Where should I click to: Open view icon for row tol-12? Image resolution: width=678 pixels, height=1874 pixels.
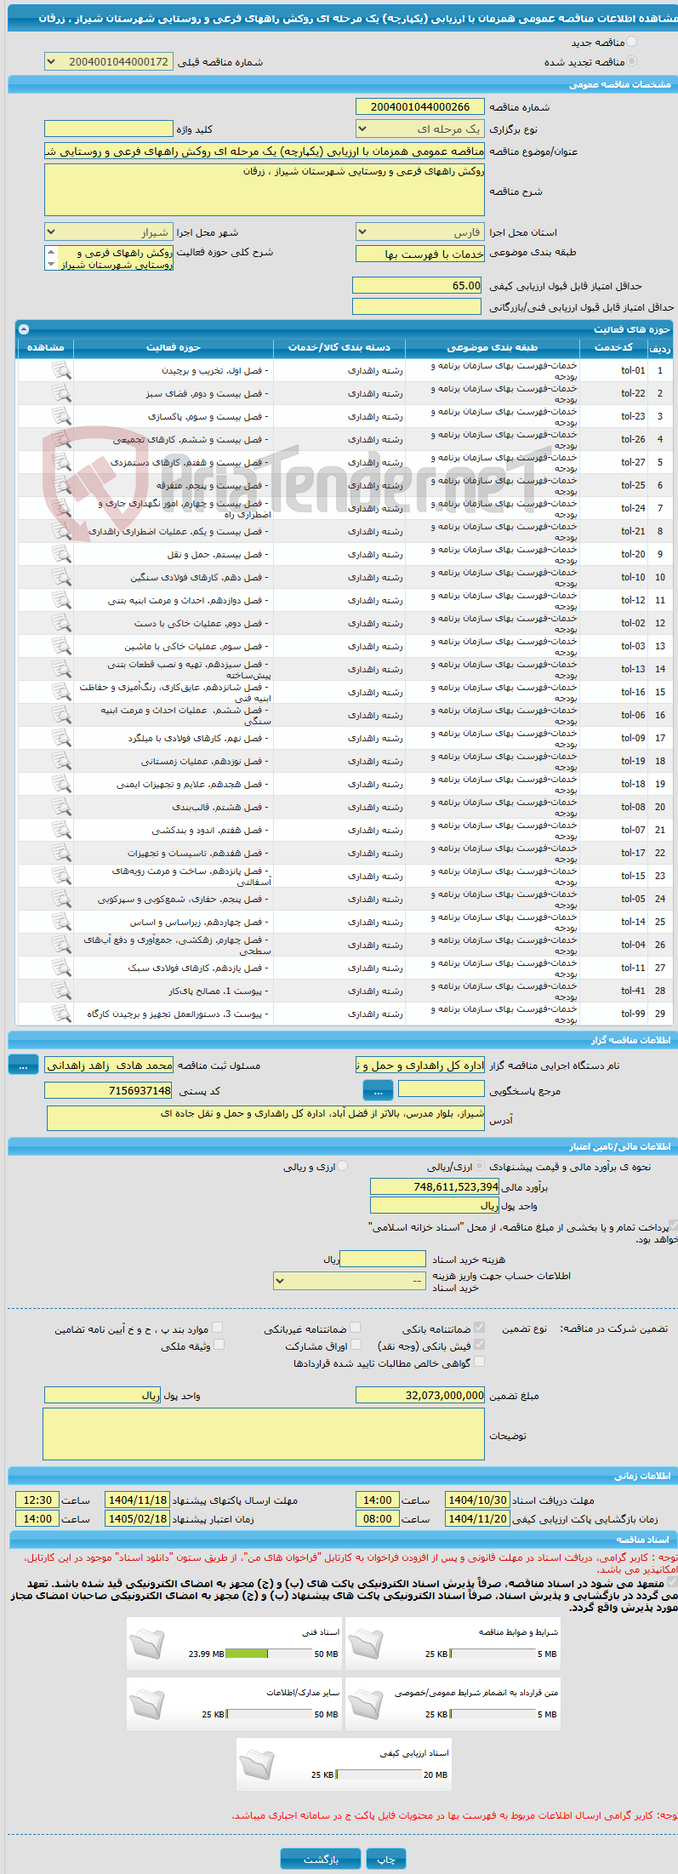click(61, 600)
